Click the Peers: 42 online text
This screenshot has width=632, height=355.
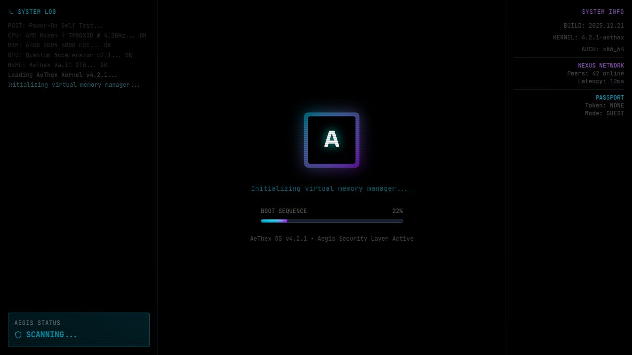pos(595,73)
